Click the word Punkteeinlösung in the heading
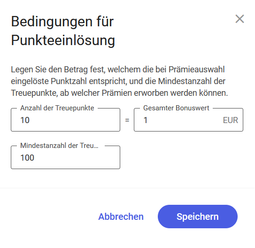Screen dimensions: 255x248 tap(63, 40)
